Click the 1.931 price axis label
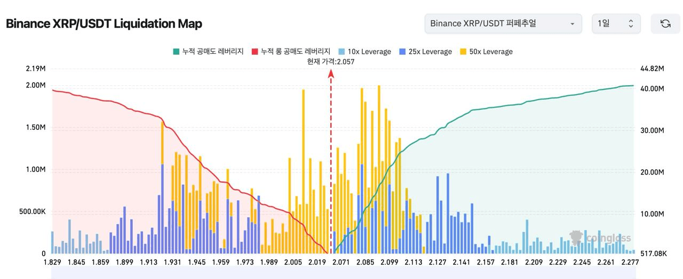 coord(172,262)
